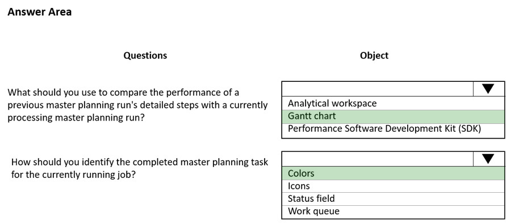The width and height of the screenshot is (506, 224).
Task: Open second Object dropdown arrow
Action: [x=488, y=159]
